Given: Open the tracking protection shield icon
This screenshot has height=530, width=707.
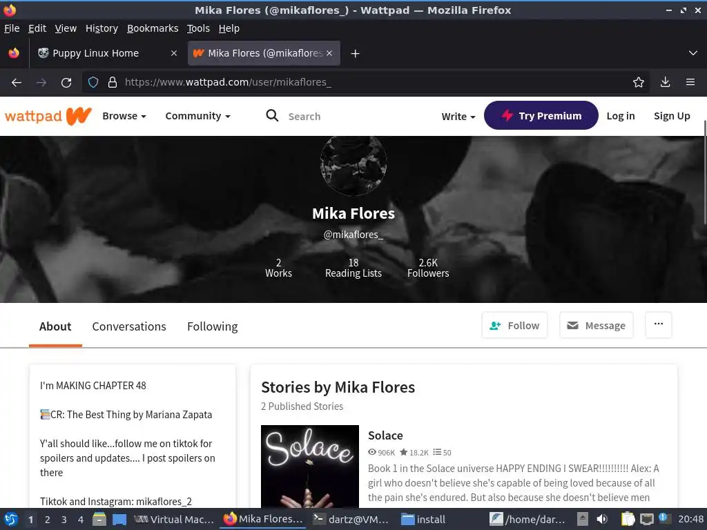Looking at the screenshot, I should pos(93,83).
